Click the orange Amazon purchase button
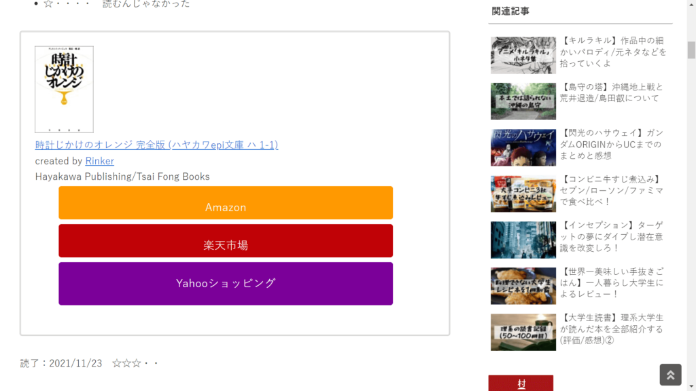 point(226,202)
